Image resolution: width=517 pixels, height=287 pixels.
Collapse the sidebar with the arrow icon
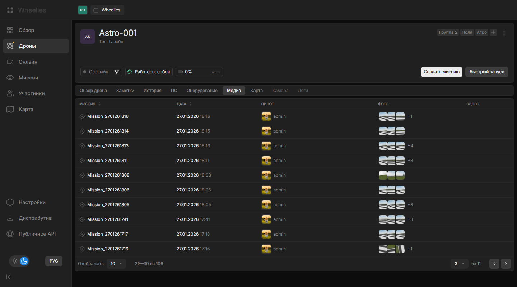tap(10, 277)
